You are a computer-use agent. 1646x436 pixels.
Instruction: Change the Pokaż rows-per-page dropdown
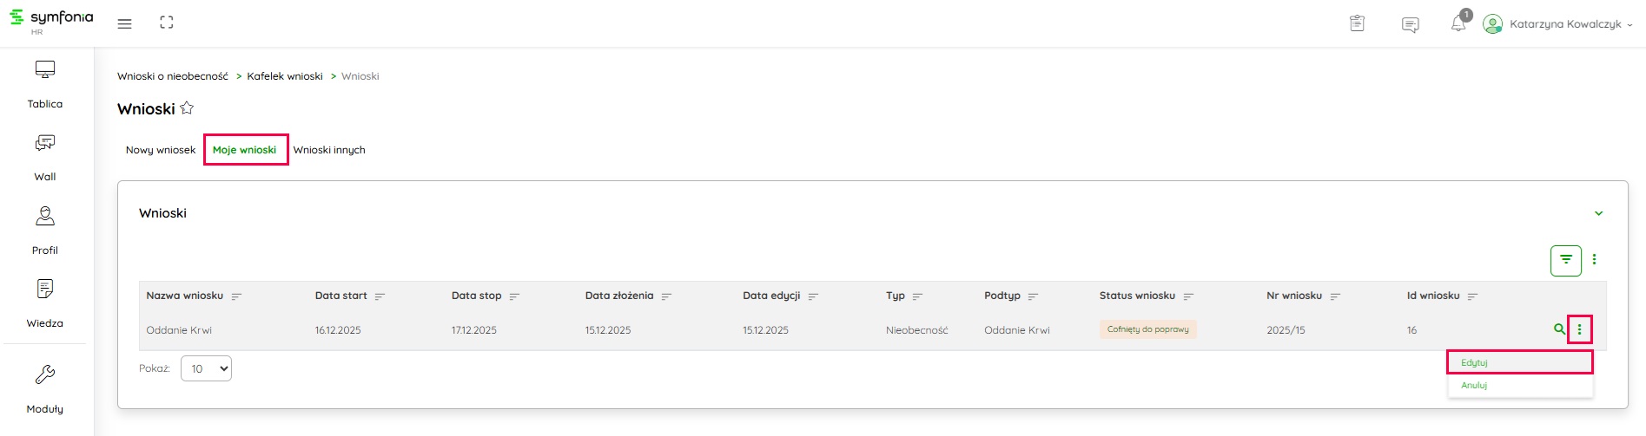tap(206, 368)
